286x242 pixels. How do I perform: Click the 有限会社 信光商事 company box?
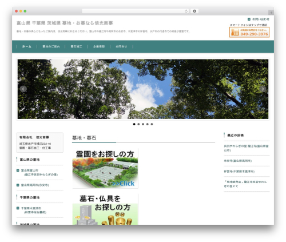click(40, 142)
